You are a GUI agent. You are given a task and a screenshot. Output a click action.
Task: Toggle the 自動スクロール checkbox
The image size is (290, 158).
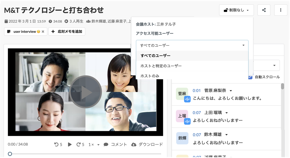[250, 77]
